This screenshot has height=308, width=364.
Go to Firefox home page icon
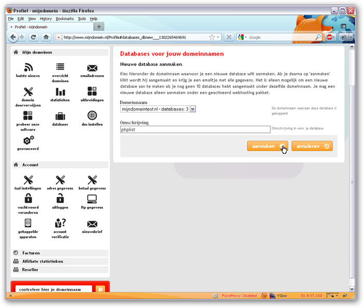pyautogui.click(x=46, y=37)
